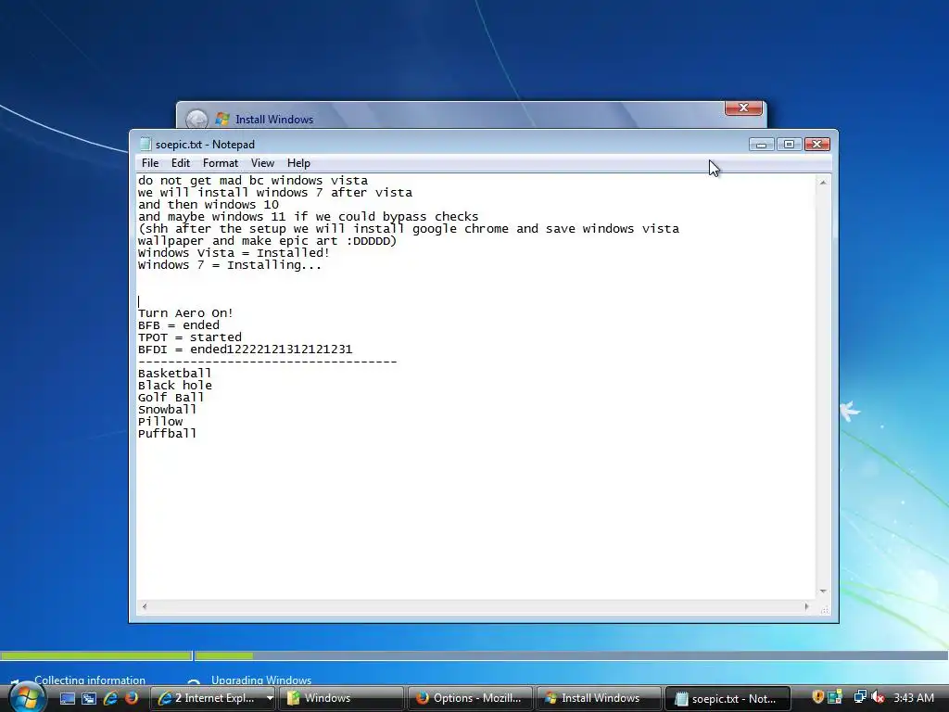Click the 'Basketball' list line
The image size is (949, 712).
[x=174, y=374]
